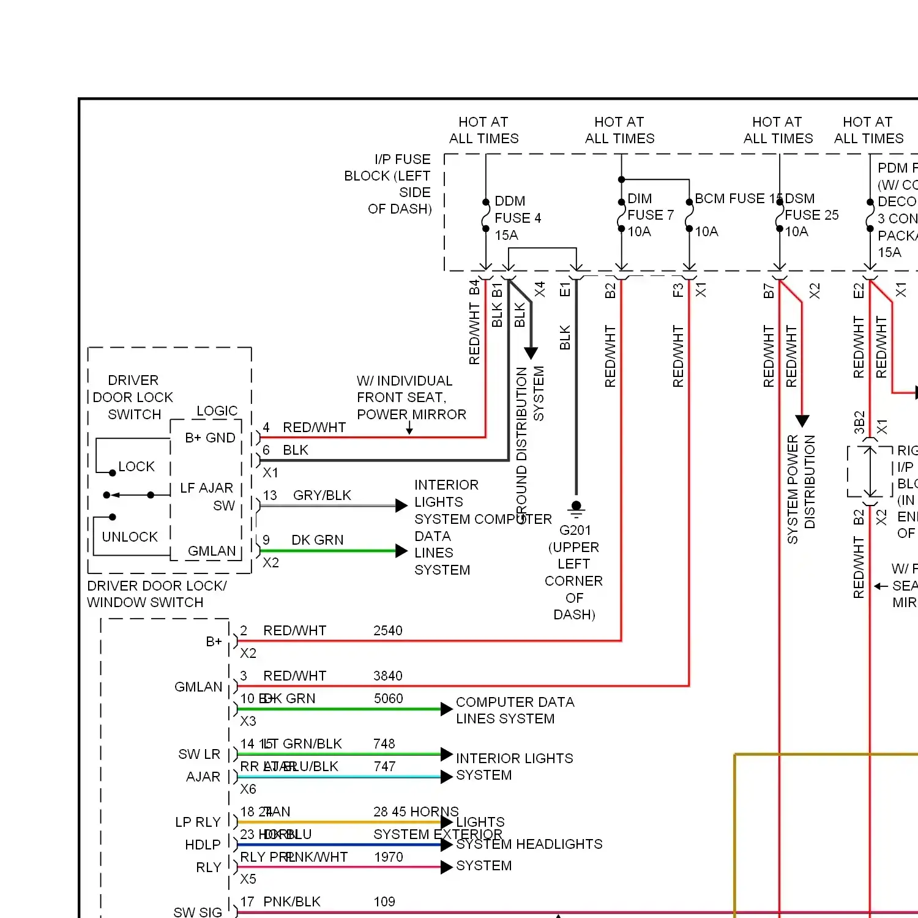The image size is (918, 918).
Task: Click the SYSTEM POWER DISTRIBUTION vertical text
Action: click(x=801, y=489)
